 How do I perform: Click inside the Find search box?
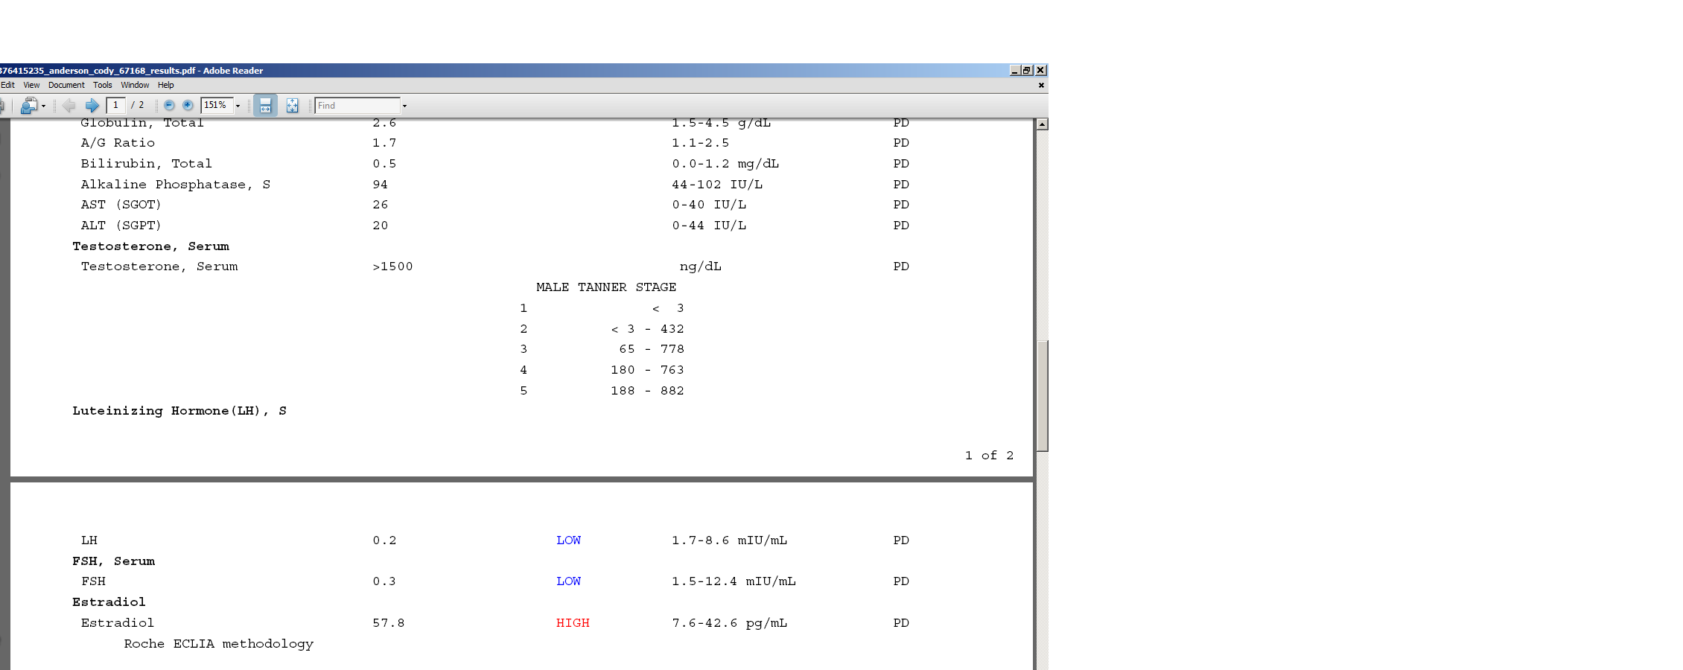[x=357, y=106]
